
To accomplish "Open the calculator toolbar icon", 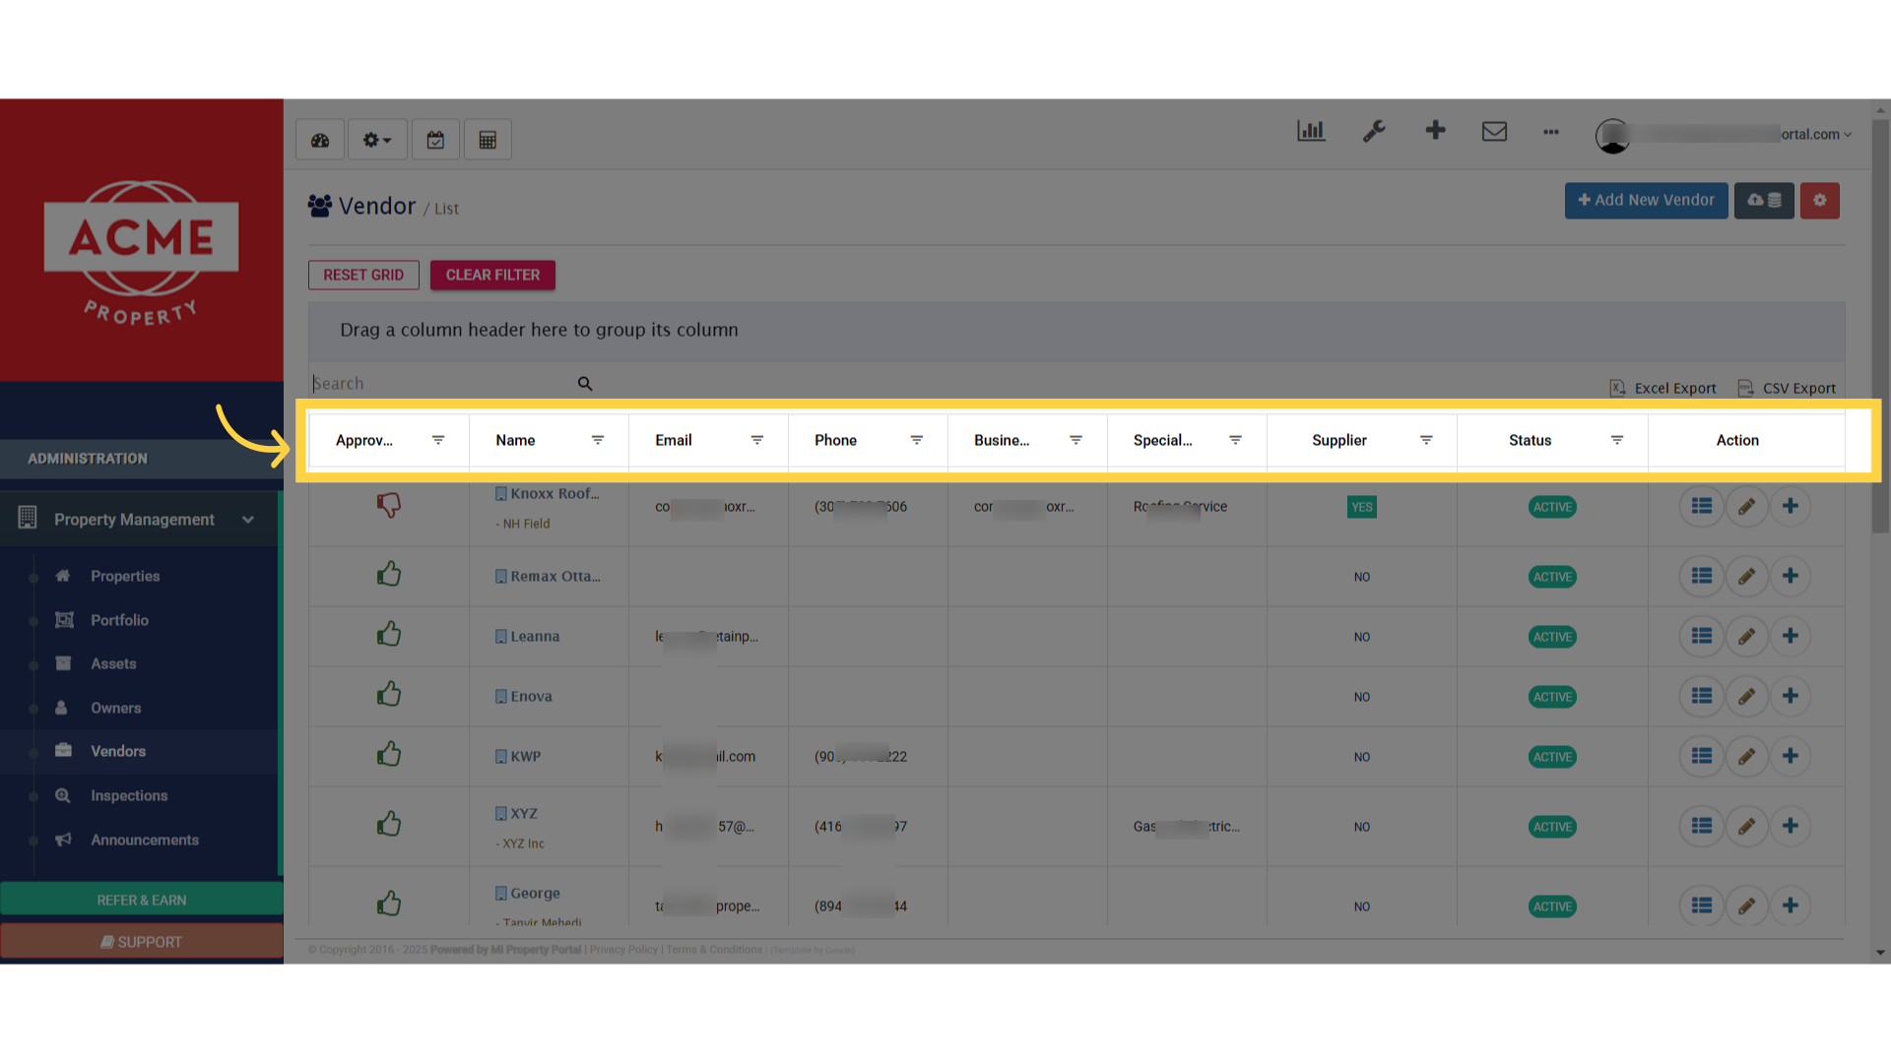I will [488, 140].
